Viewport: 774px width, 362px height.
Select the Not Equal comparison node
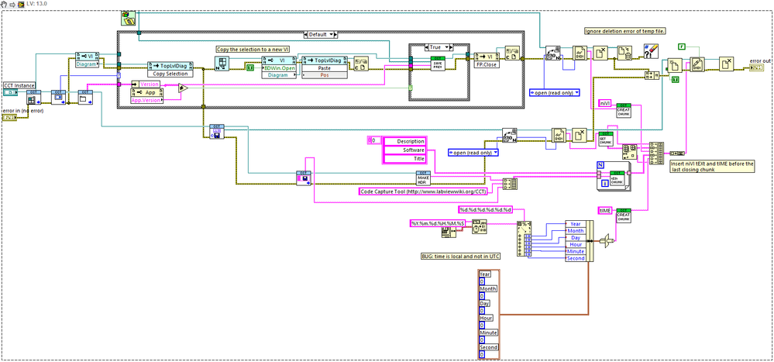point(183,88)
